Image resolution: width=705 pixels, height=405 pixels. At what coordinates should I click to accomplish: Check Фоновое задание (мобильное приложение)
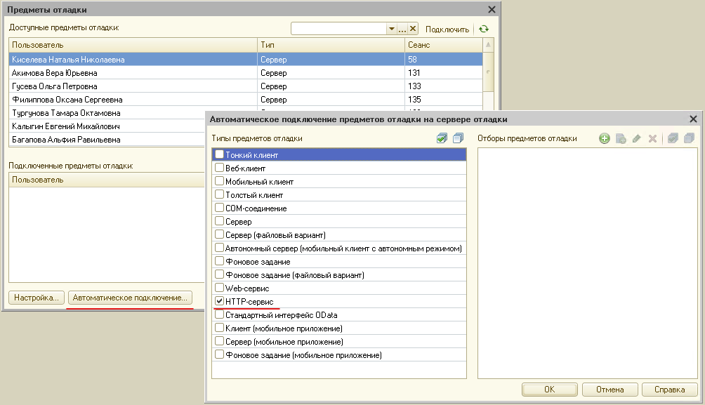[219, 354]
